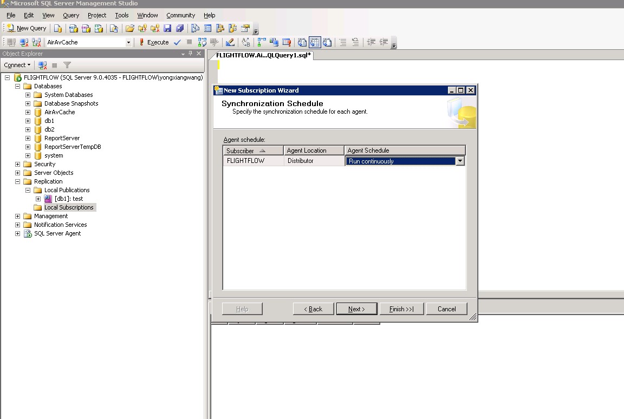
Task: Click the Finish button in wizard
Action: (401, 309)
